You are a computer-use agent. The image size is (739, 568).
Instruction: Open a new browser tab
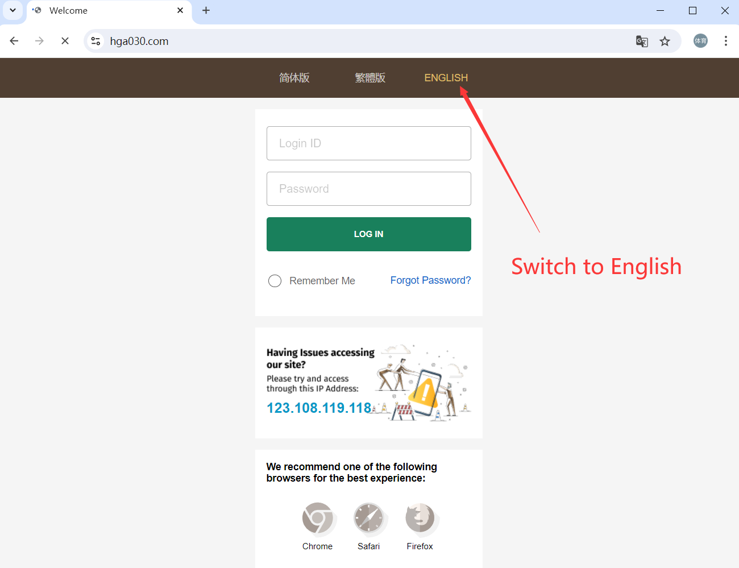206,10
